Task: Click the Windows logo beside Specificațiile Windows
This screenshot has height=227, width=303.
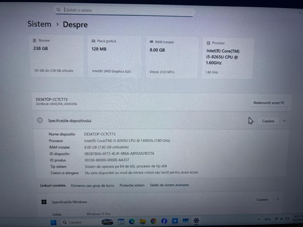Action: coord(44,202)
